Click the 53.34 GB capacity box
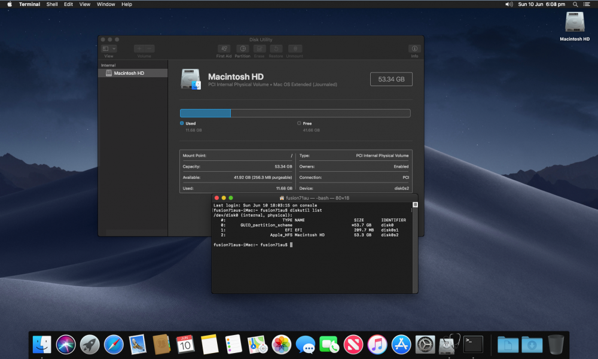Image resolution: width=598 pixels, height=359 pixels. 391,80
